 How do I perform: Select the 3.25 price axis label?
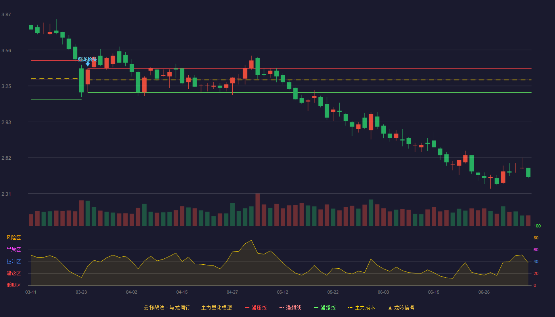[6, 86]
